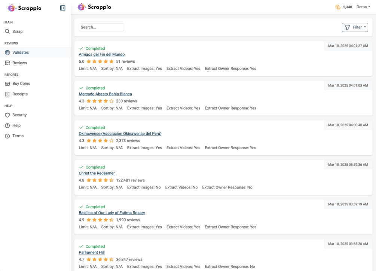Collapse the sidebar with the panel icon
This screenshot has height=271, width=376.
pos(62,8)
